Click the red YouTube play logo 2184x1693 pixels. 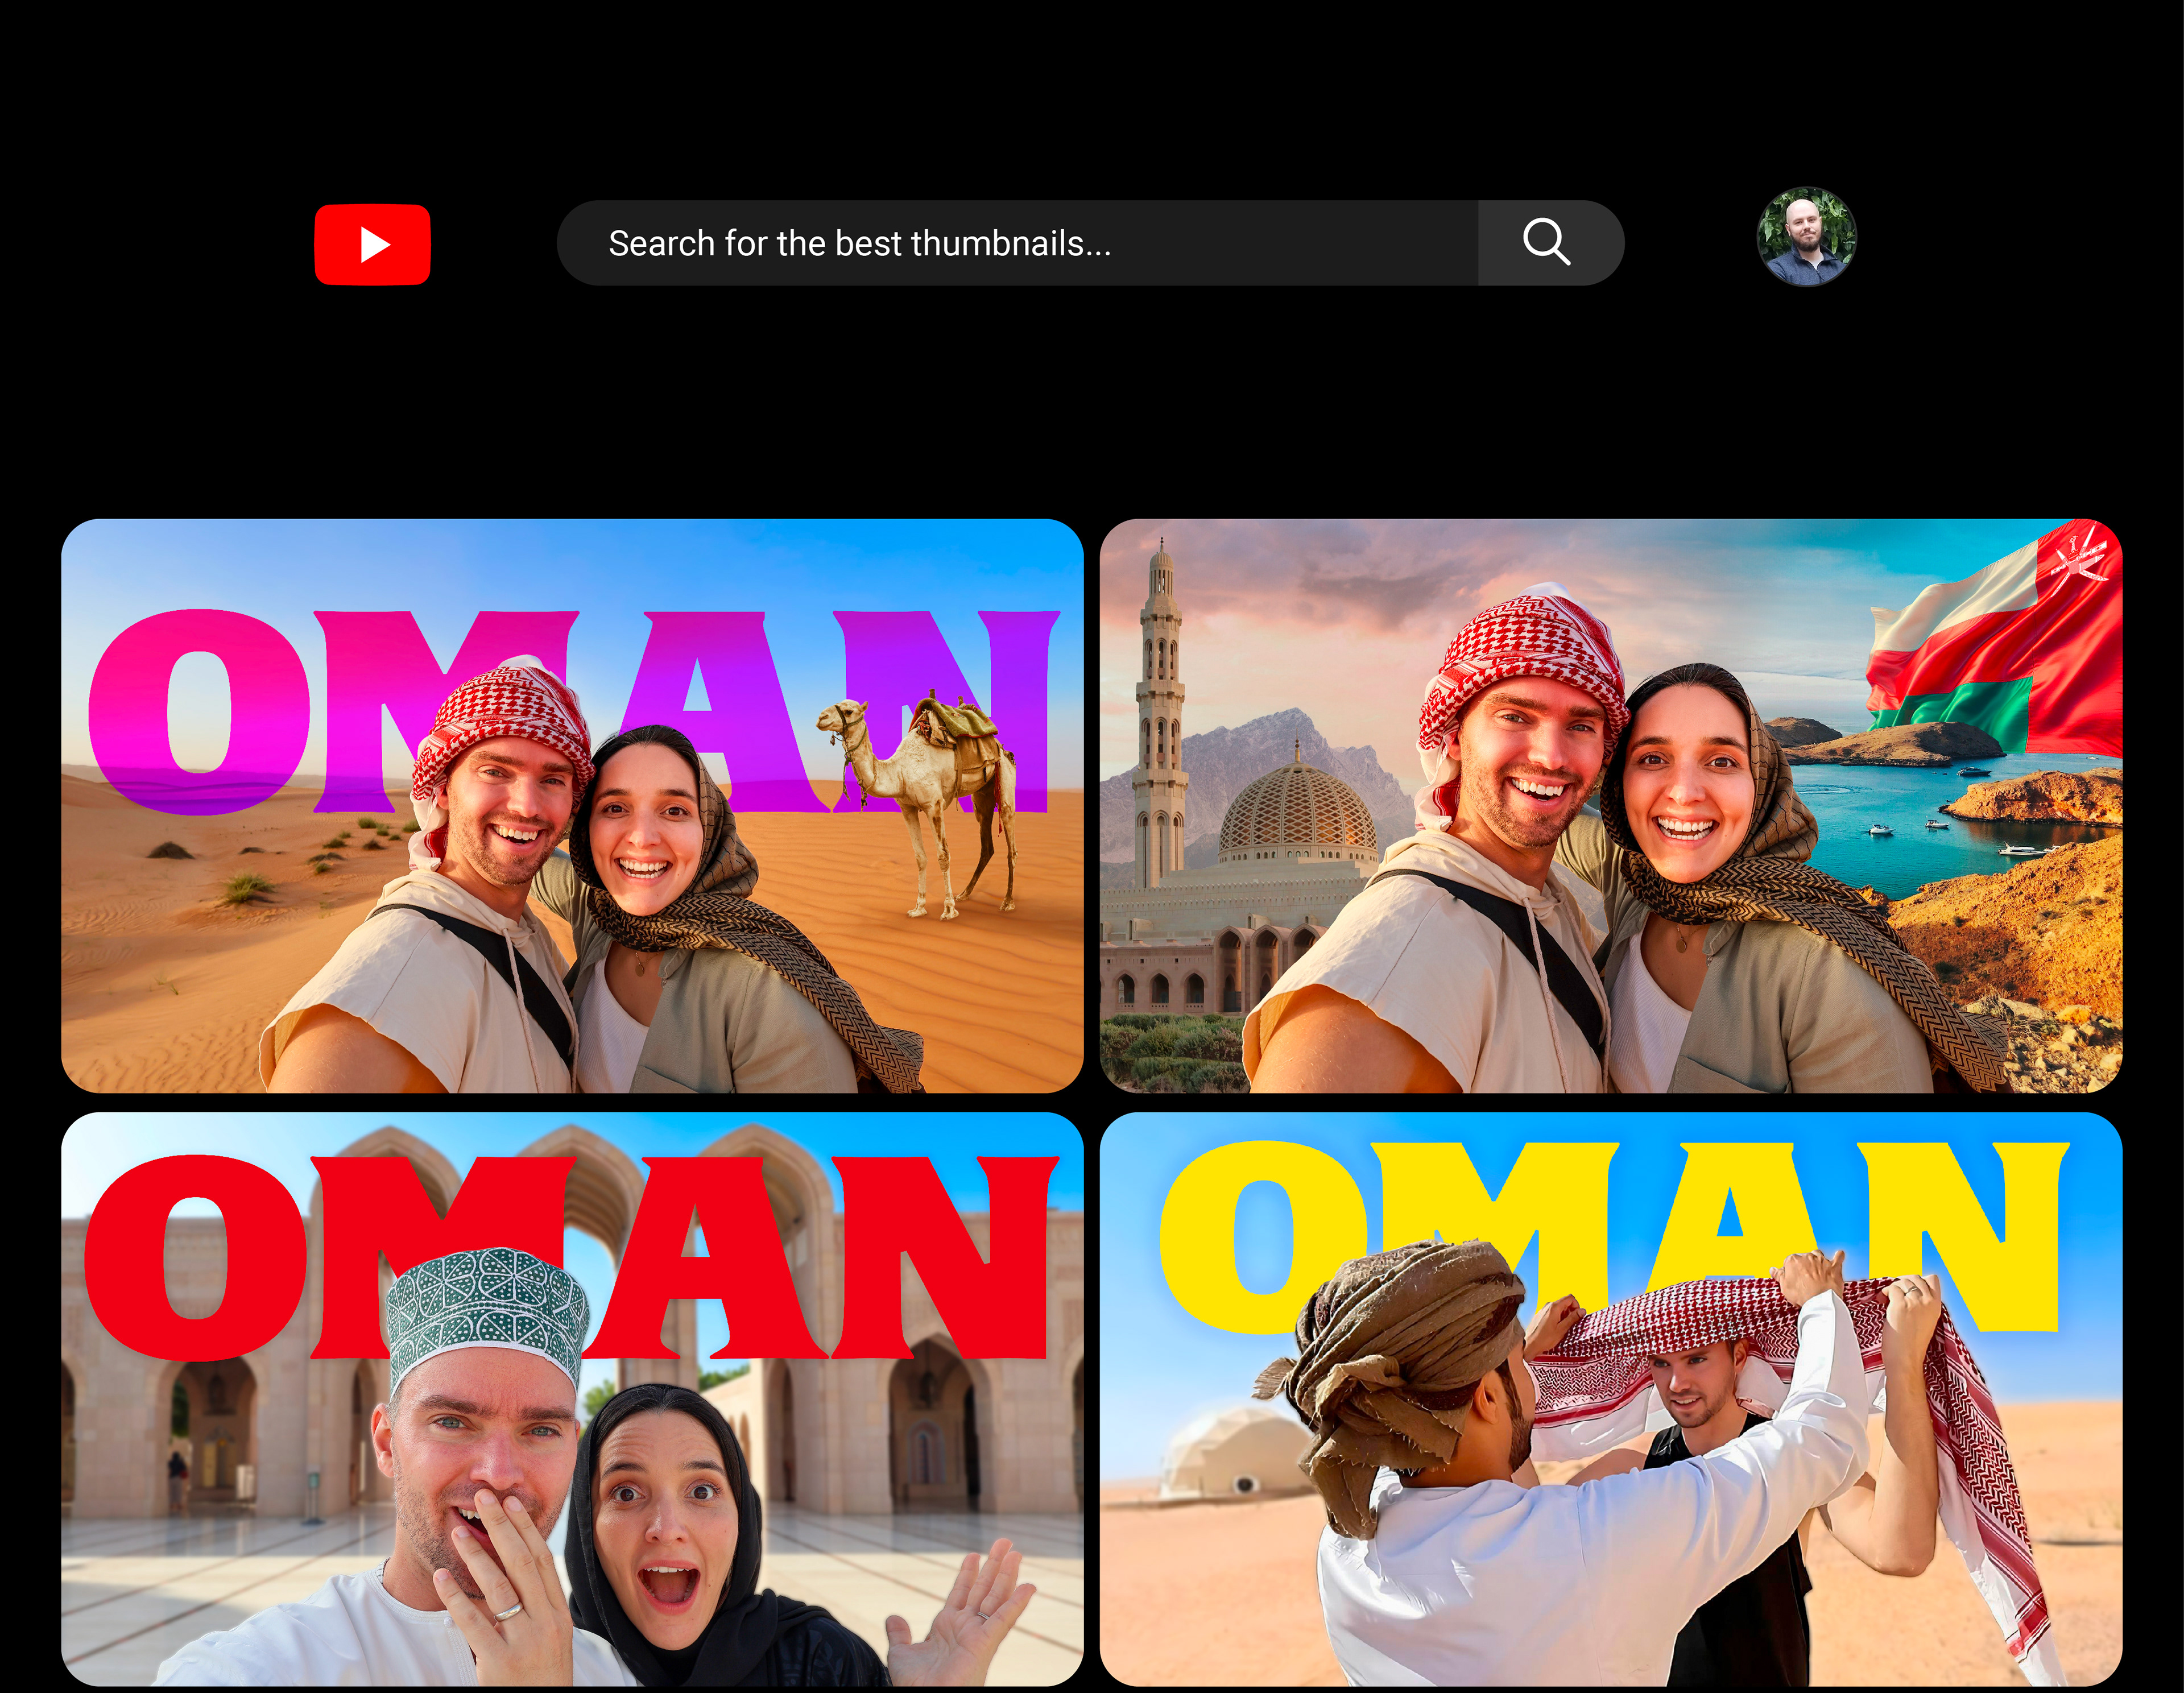372,244
